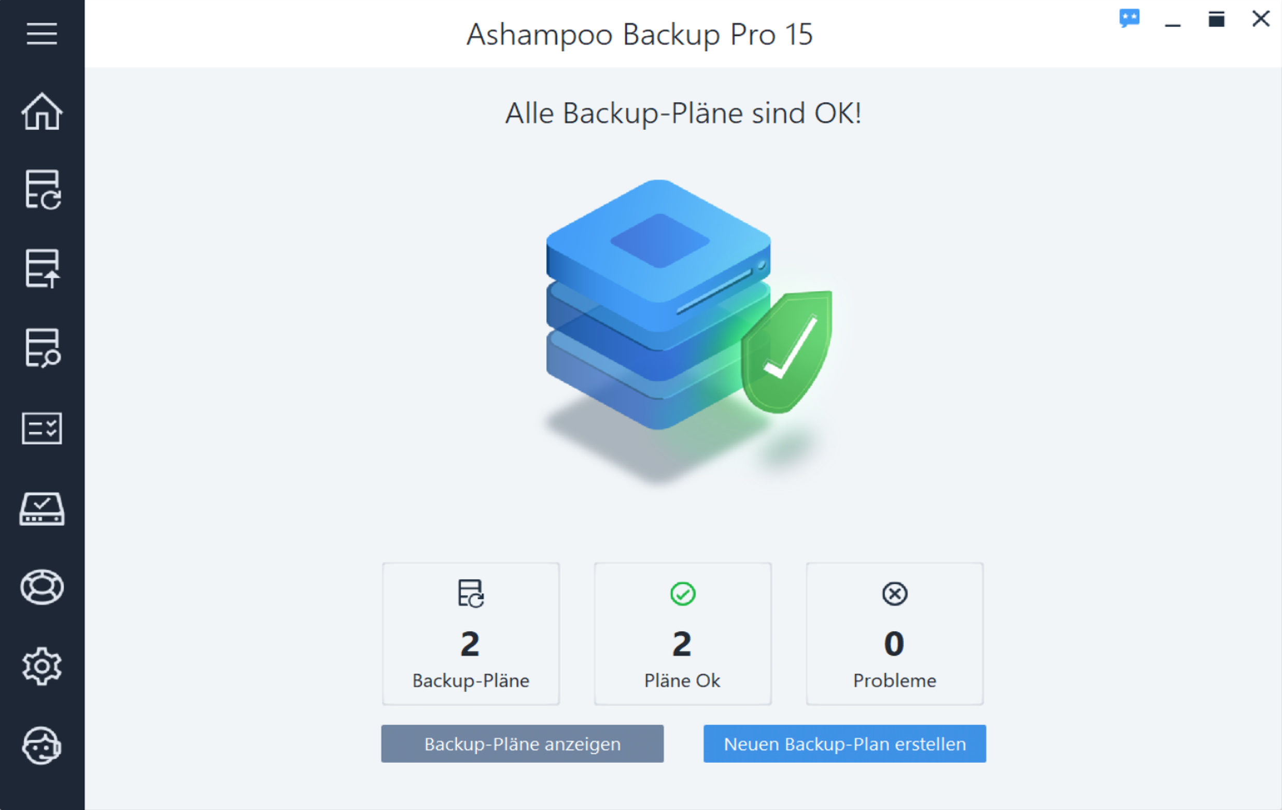Select the 0 Probleme tile

894,634
